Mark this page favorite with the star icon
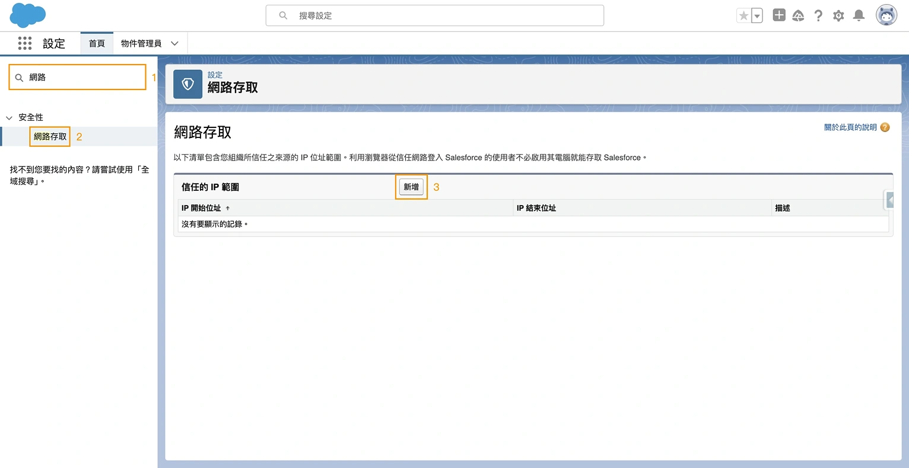Image resolution: width=909 pixels, height=468 pixels. pos(745,15)
